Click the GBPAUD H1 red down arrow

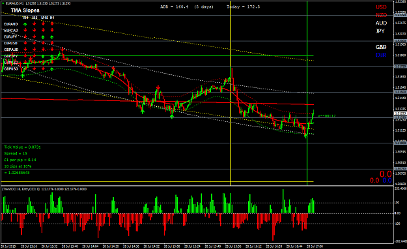point(52,50)
